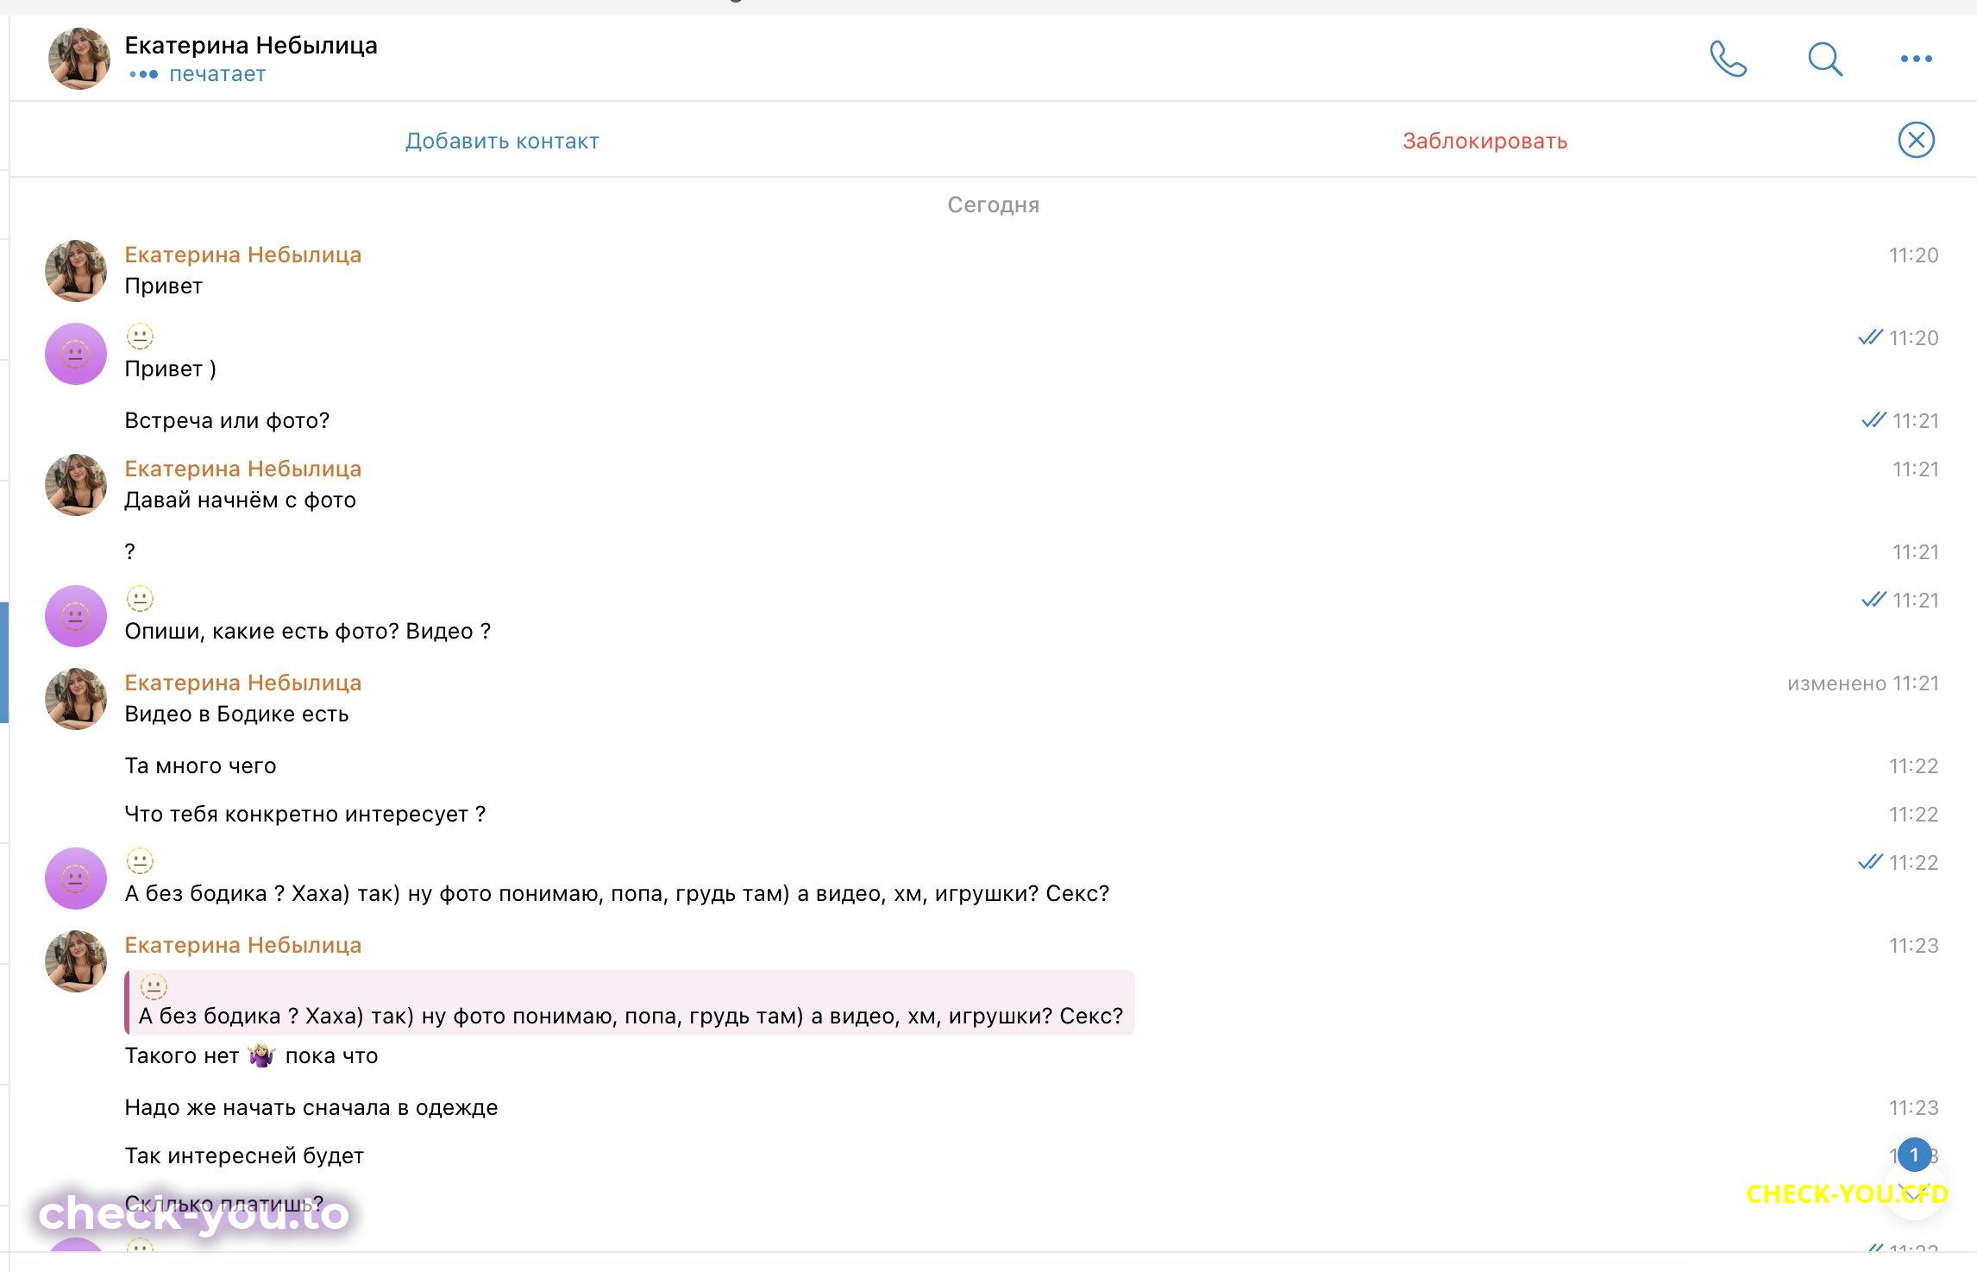This screenshot has height=1272, width=1977.
Task: Click the lone '?' message at 11:21
Action: (129, 551)
